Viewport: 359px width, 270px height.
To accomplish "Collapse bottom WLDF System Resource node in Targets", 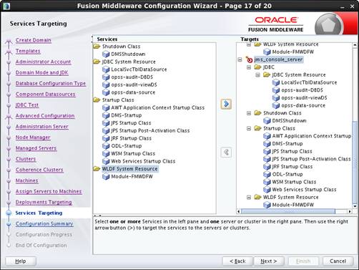I will [249, 197].
